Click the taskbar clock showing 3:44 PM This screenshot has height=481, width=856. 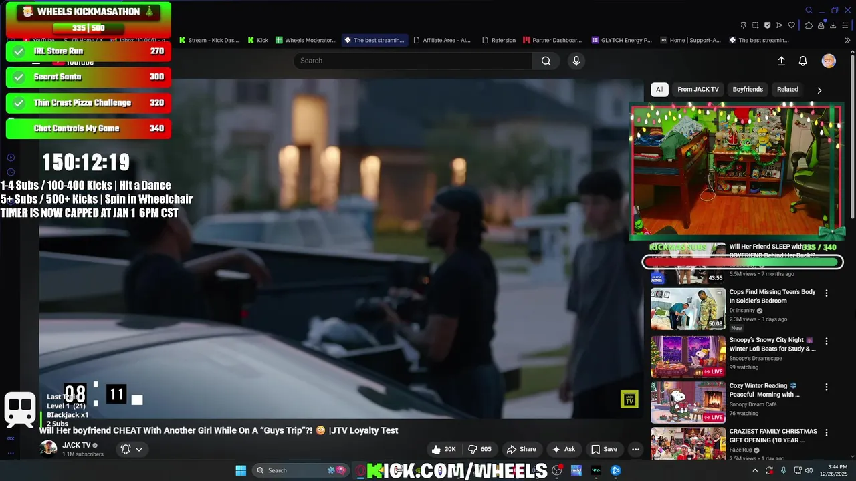(x=832, y=470)
